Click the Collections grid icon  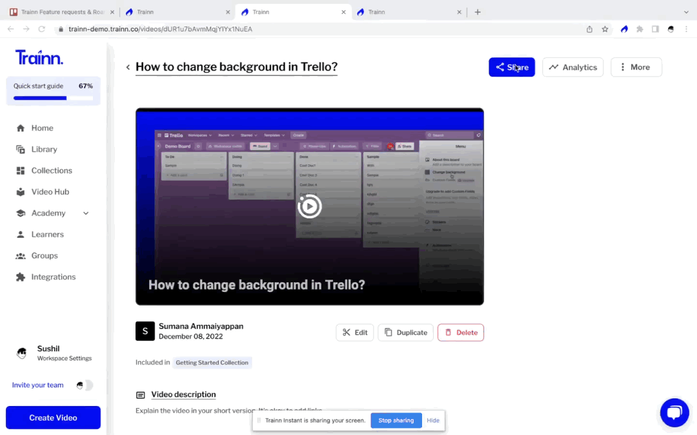(x=21, y=170)
